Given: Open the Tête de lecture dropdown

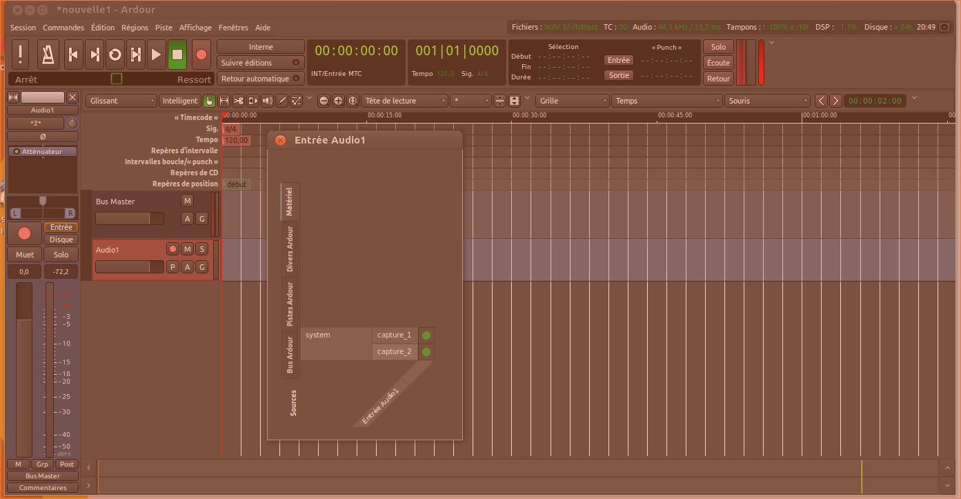Looking at the screenshot, I should 404,101.
